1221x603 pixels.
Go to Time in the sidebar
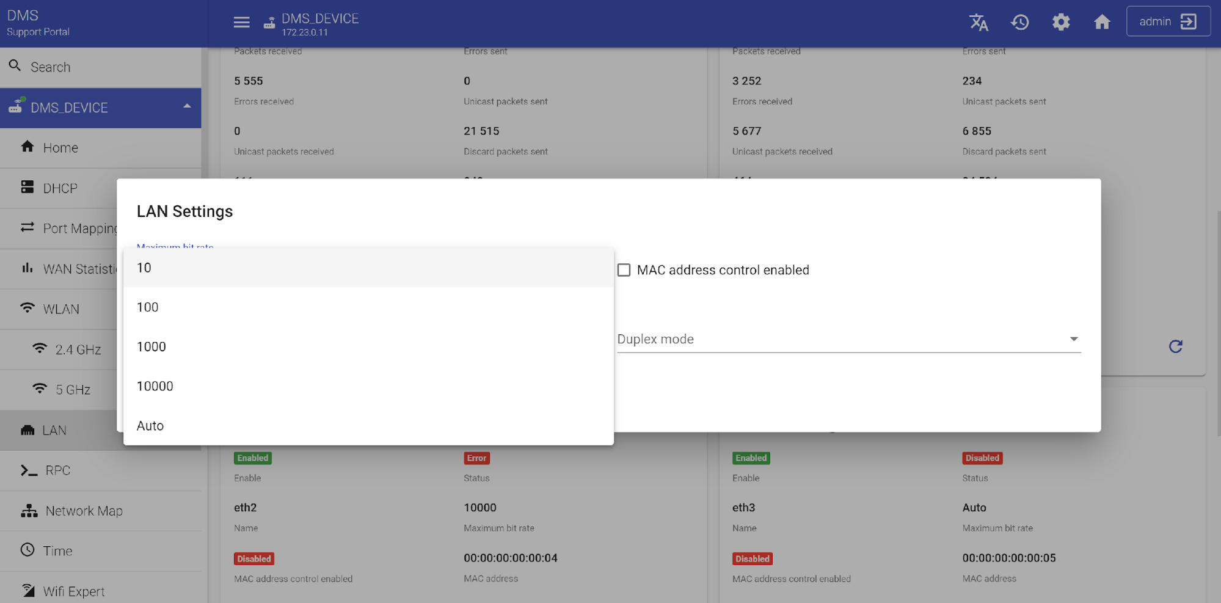coord(57,551)
